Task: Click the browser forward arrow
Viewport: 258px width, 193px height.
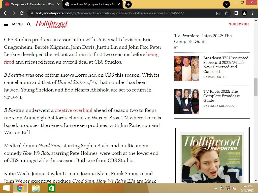Action: pos(14,13)
